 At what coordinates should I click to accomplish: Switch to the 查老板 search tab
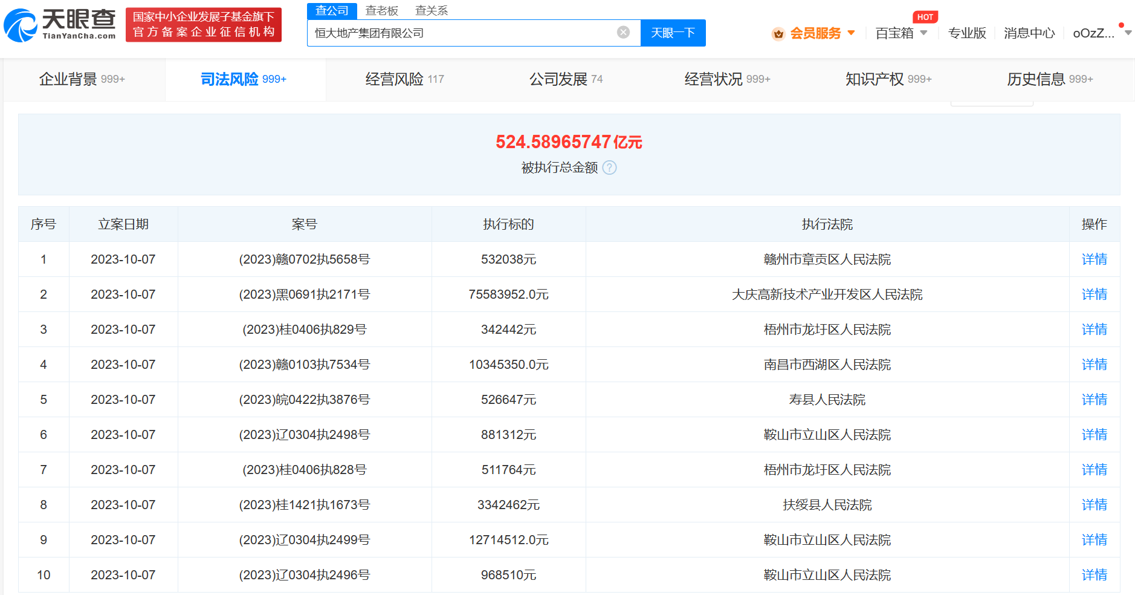coord(382,11)
